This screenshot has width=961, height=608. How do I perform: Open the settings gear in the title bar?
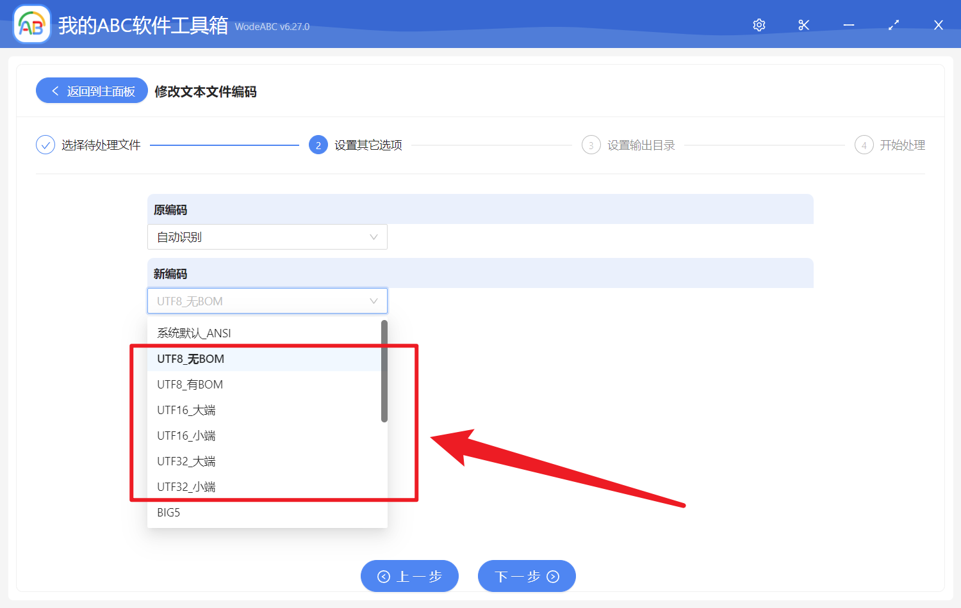click(759, 24)
